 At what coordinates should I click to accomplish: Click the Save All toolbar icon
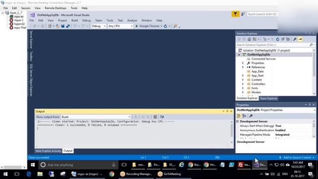pyautogui.click(x=68, y=26)
